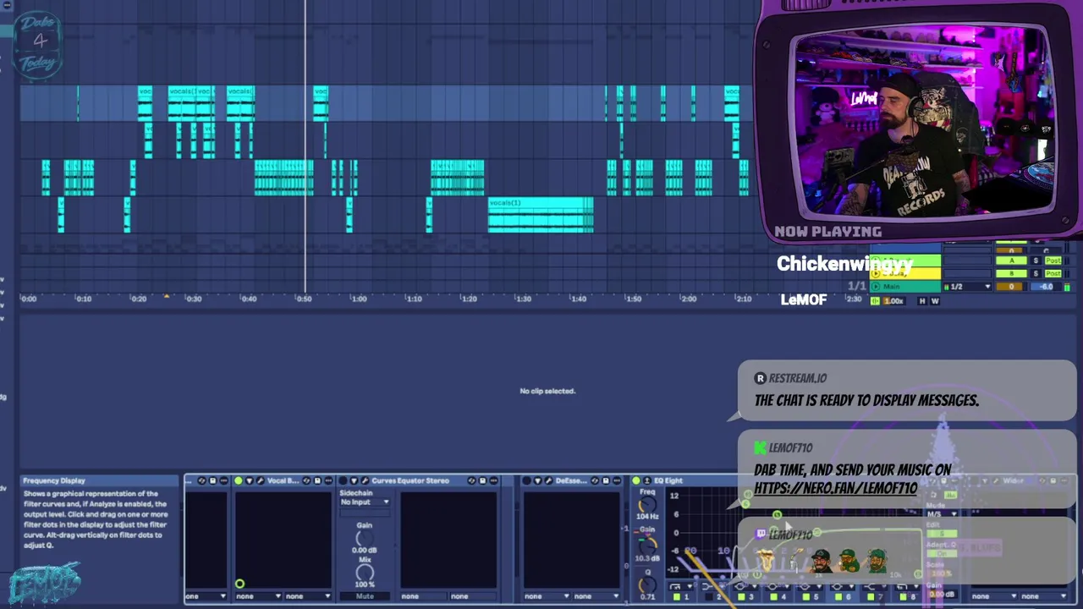Enable the DeEsser device activator

pos(527,480)
